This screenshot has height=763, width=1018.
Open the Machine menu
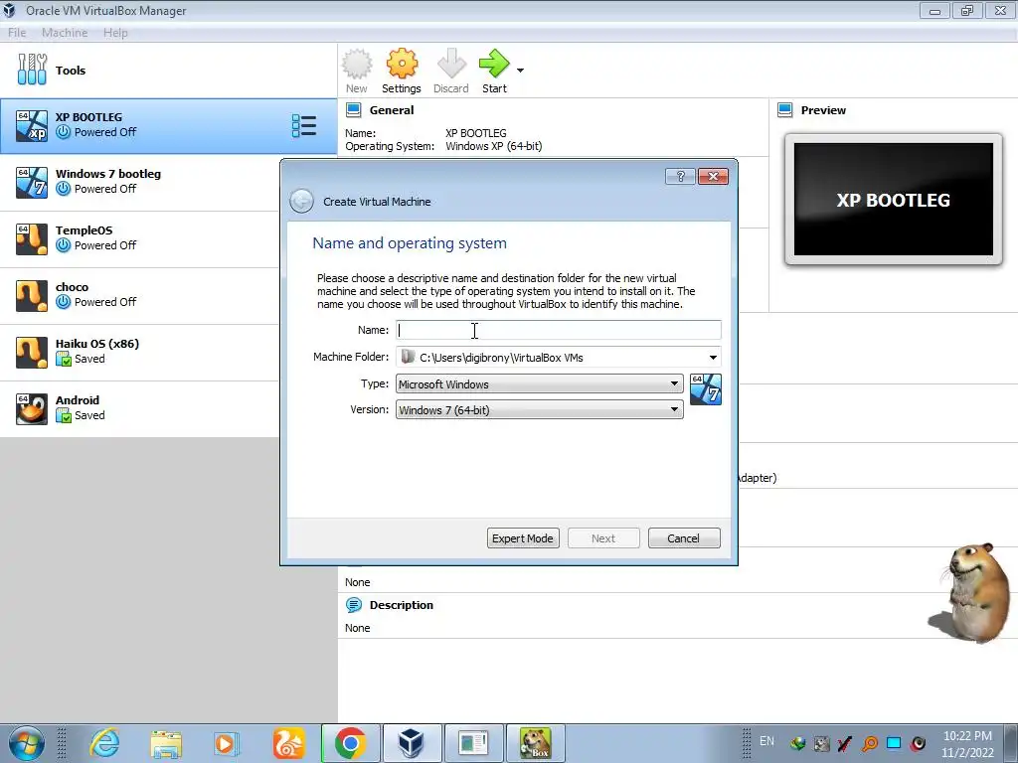click(x=65, y=33)
